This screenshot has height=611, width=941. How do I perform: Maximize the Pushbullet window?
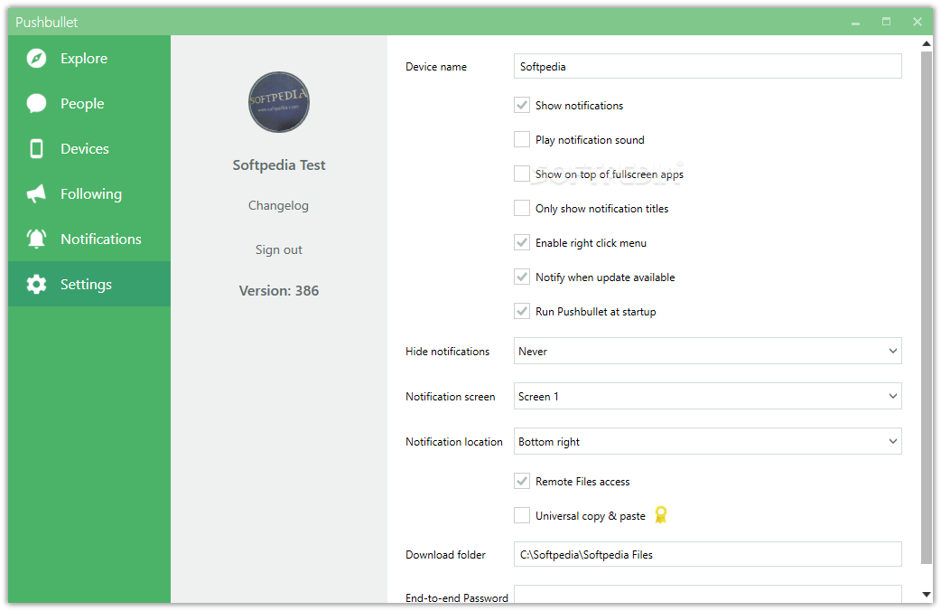(x=887, y=22)
